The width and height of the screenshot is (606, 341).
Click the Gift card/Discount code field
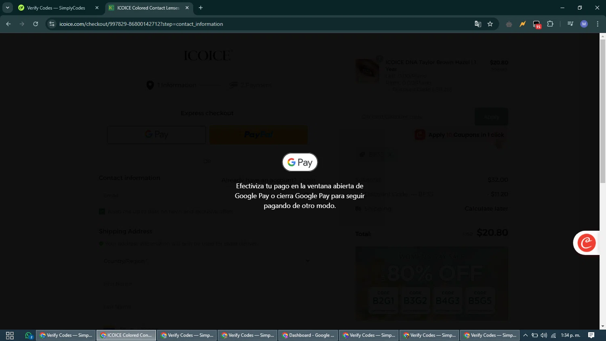pos(414,117)
